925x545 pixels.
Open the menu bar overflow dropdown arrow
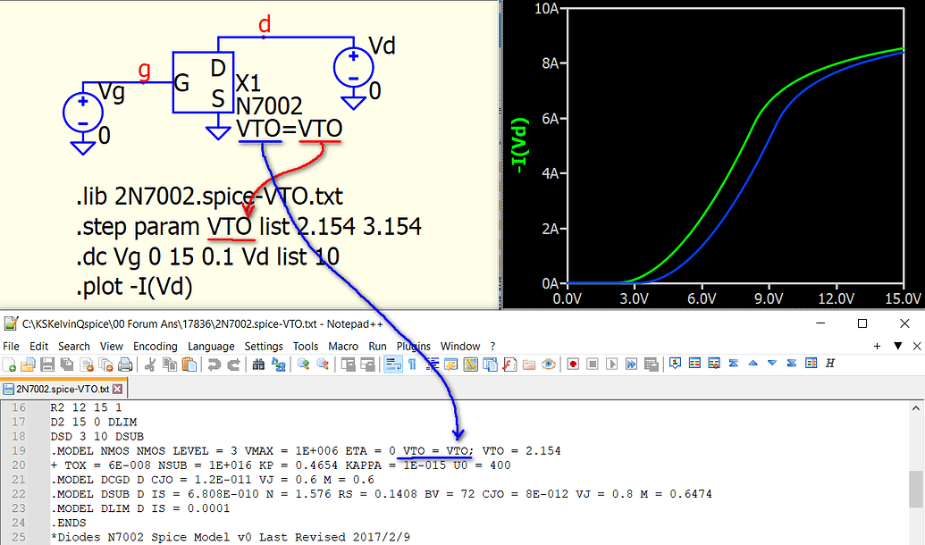[x=898, y=346]
